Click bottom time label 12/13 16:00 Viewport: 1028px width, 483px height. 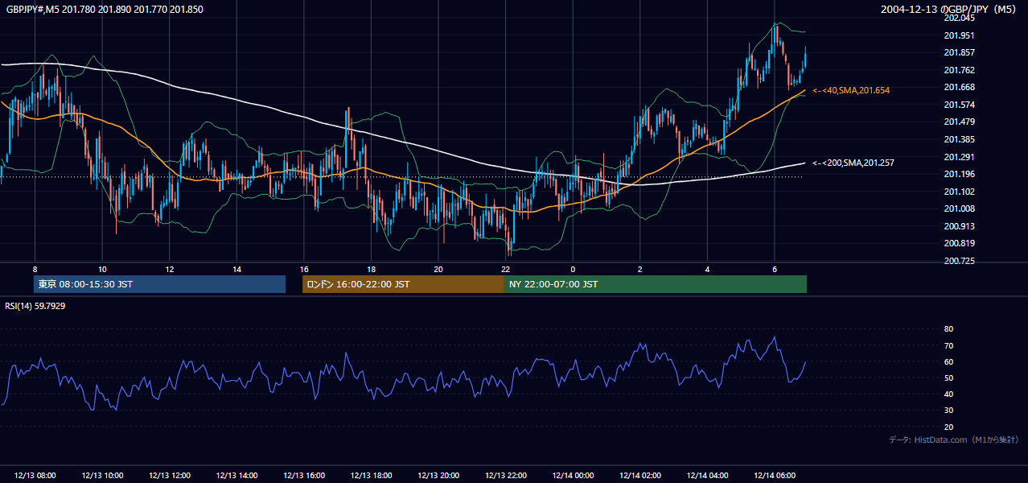click(x=304, y=476)
